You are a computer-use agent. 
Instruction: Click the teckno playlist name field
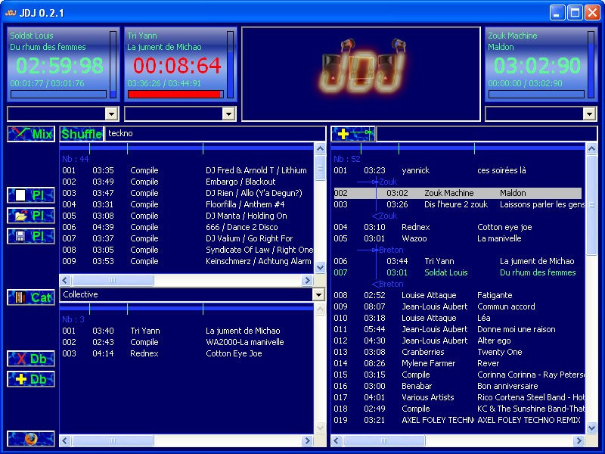[215, 134]
